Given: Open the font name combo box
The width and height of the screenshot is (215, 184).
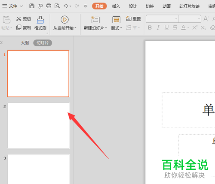Looking at the screenshot, I should (162, 19).
